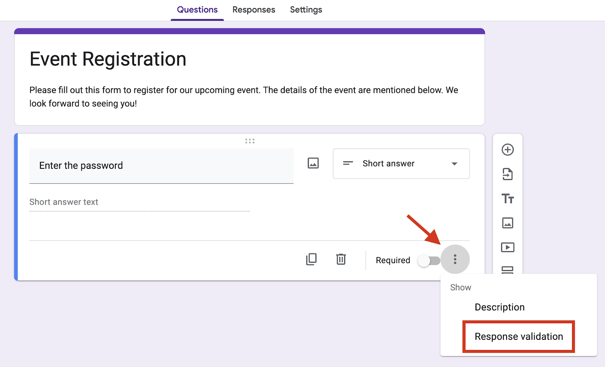The height and width of the screenshot is (367, 605).
Task: Edit the 'Enter the password' question field
Action: (x=161, y=166)
